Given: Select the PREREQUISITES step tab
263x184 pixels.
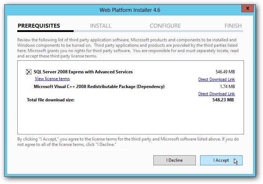Looking at the screenshot, I should [38, 26].
